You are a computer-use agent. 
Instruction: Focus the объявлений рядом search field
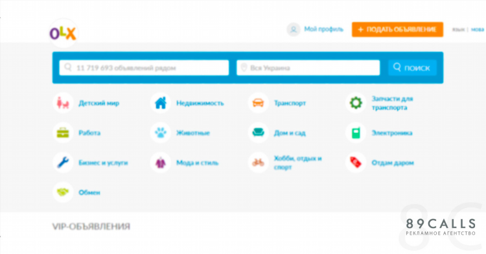click(x=144, y=67)
